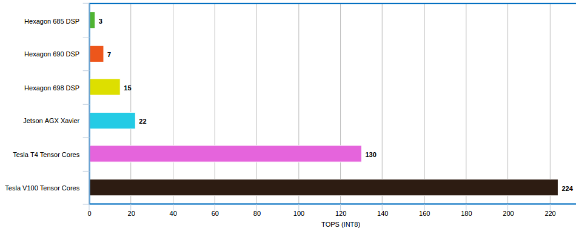Click the x-axis tick label 20
Image resolution: width=576 pixels, height=231 pixels.
click(x=131, y=213)
